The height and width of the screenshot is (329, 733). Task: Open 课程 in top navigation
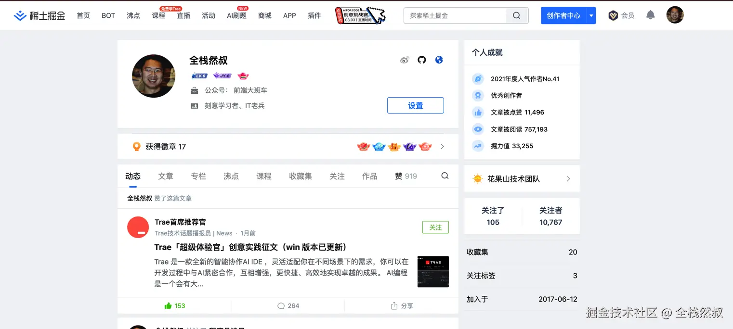pyautogui.click(x=158, y=15)
